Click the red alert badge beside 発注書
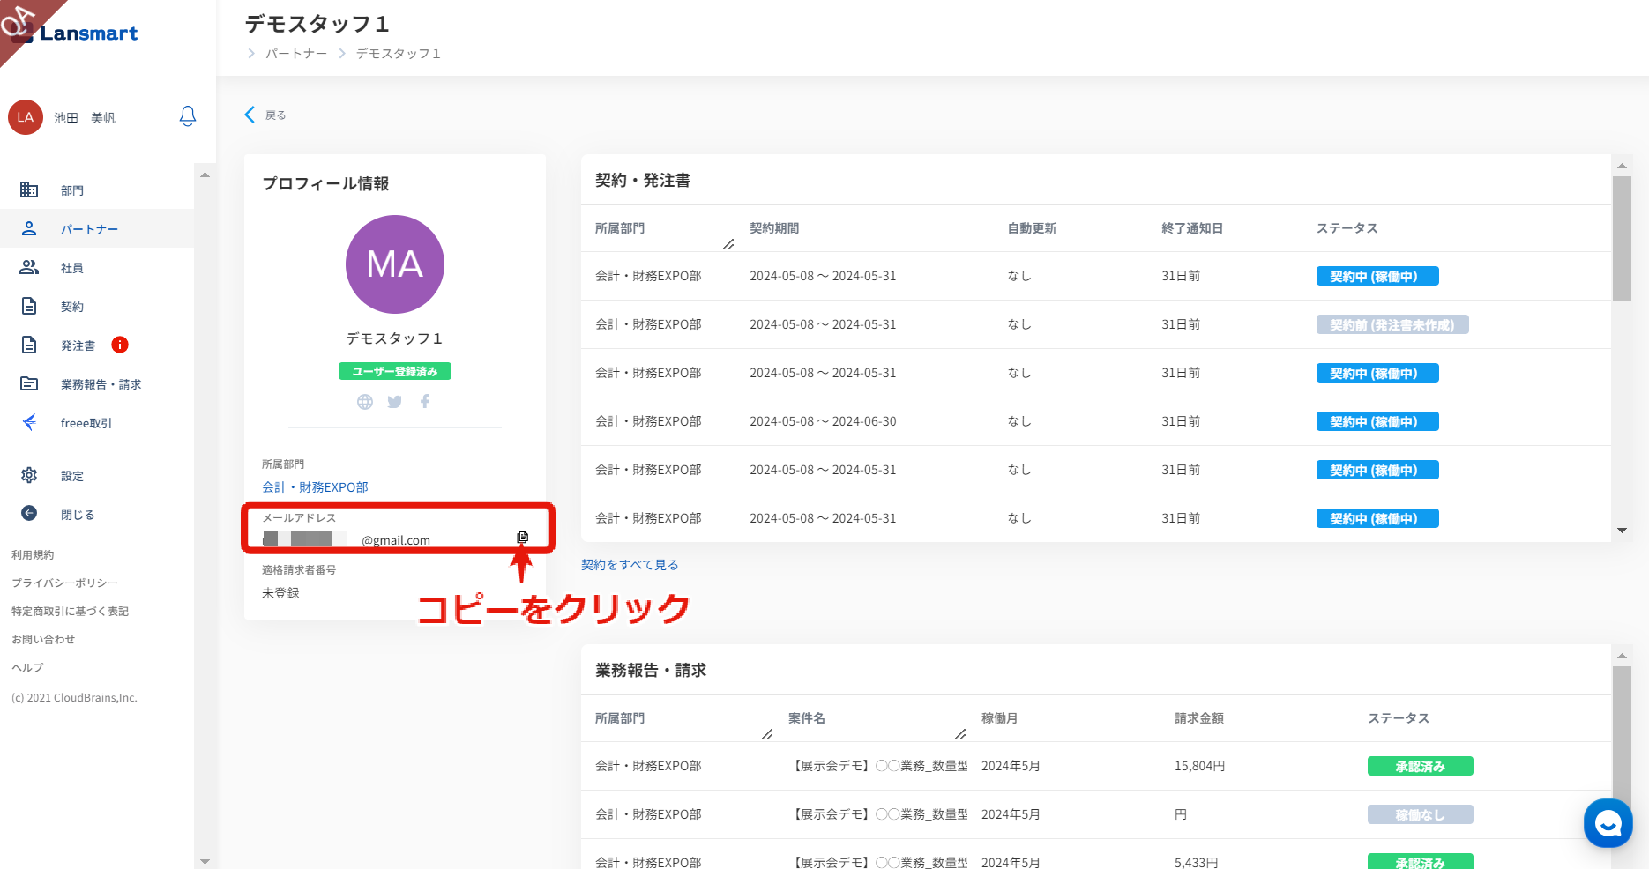 [x=120, y=345]
